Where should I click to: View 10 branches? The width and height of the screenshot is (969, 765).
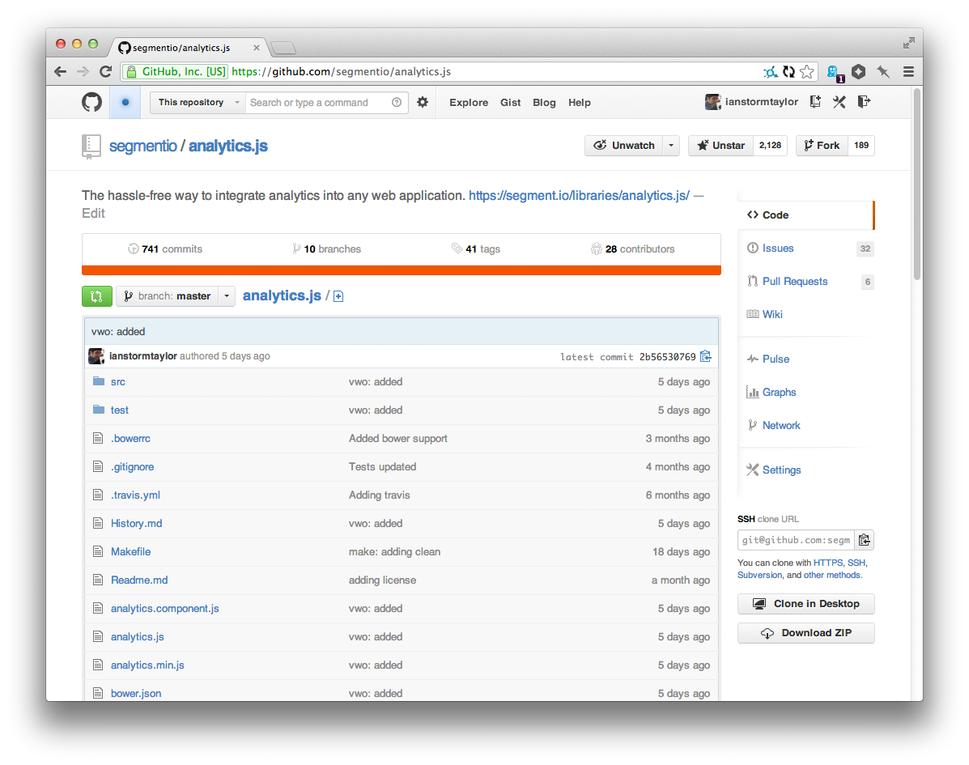pos(326,249)
